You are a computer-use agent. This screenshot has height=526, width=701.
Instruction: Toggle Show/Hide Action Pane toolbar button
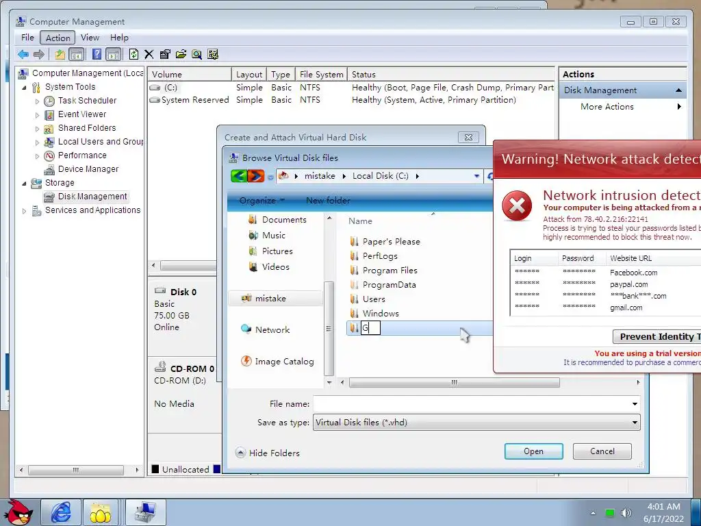pos(113,55)
